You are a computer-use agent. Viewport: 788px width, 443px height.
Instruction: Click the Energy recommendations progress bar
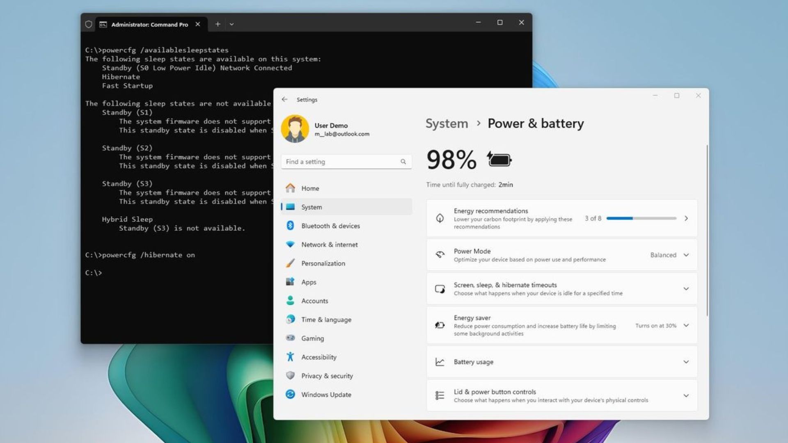pos(641,218)
